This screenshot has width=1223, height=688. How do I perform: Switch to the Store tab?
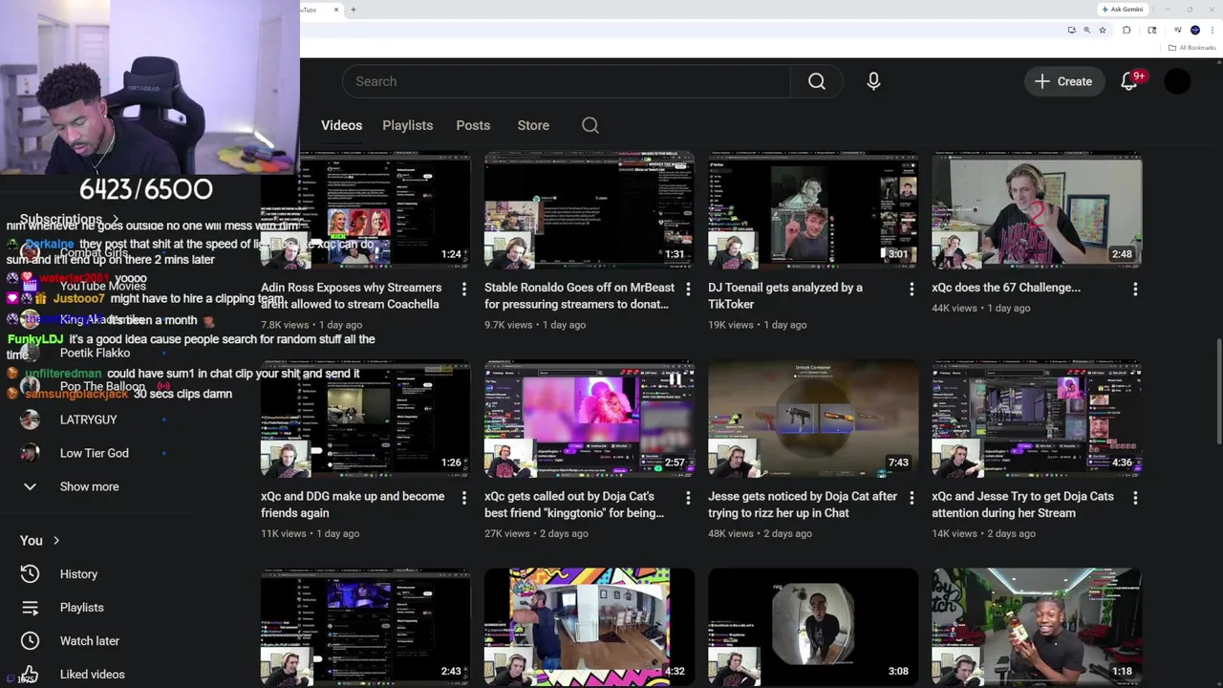coord(533,125)
